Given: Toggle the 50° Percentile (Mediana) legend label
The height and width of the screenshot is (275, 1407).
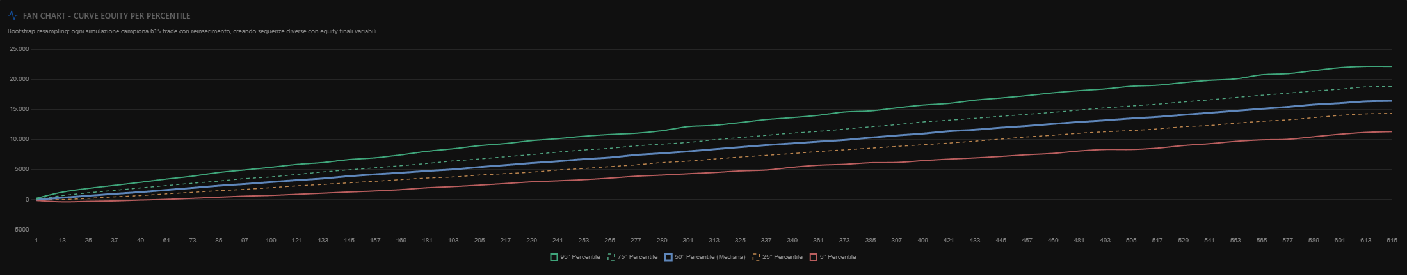Looking at the screenshot, I should click(710, 257).
